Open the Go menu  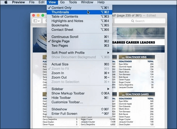coord(62,2)
